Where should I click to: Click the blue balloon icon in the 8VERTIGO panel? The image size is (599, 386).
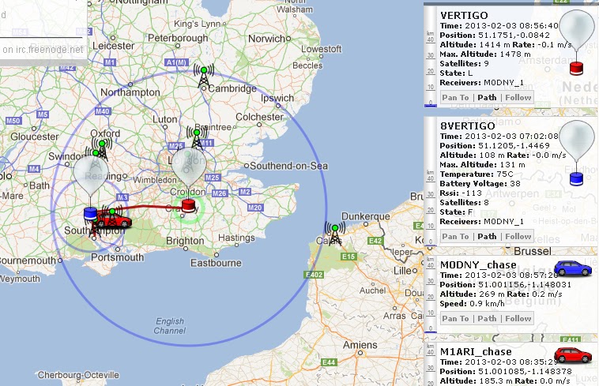pyautogui.click(x=576, y=152)
